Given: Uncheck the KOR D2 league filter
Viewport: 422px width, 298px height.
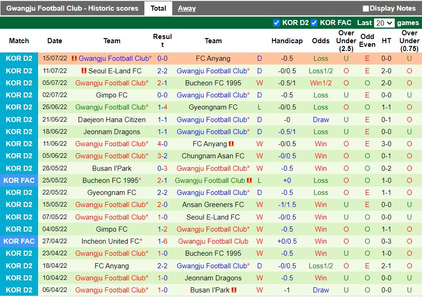Looking at the screenshot, I should (277, 22).
